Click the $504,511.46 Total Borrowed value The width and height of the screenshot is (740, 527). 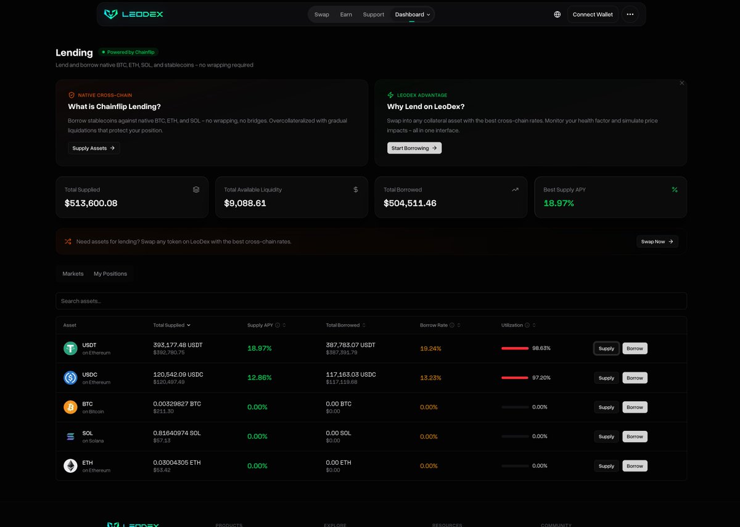[x=410, y=203]
